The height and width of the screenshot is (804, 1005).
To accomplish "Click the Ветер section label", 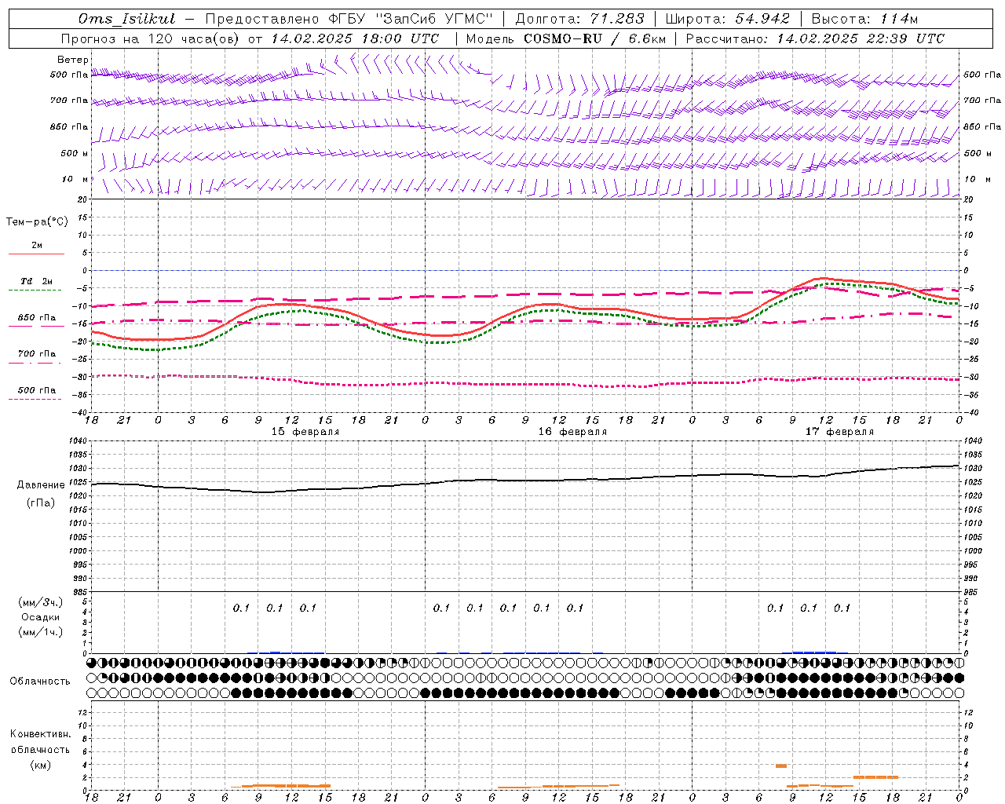I will [72, 60].
